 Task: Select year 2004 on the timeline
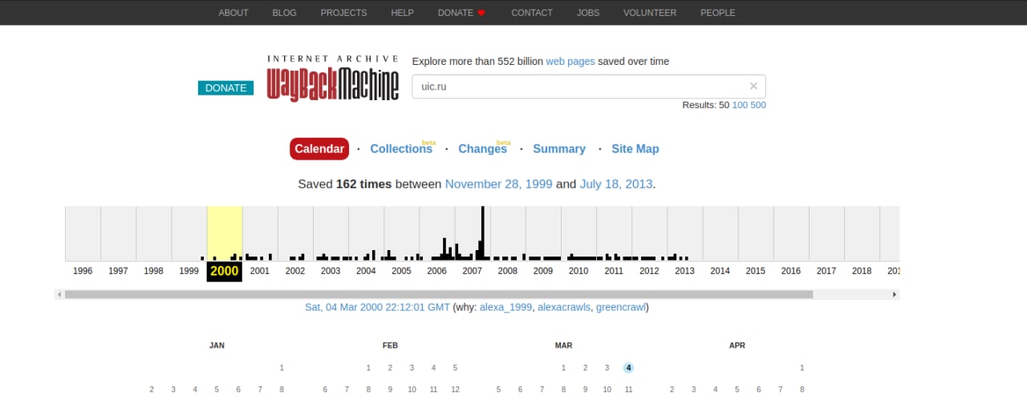click(x=366, y=271)
